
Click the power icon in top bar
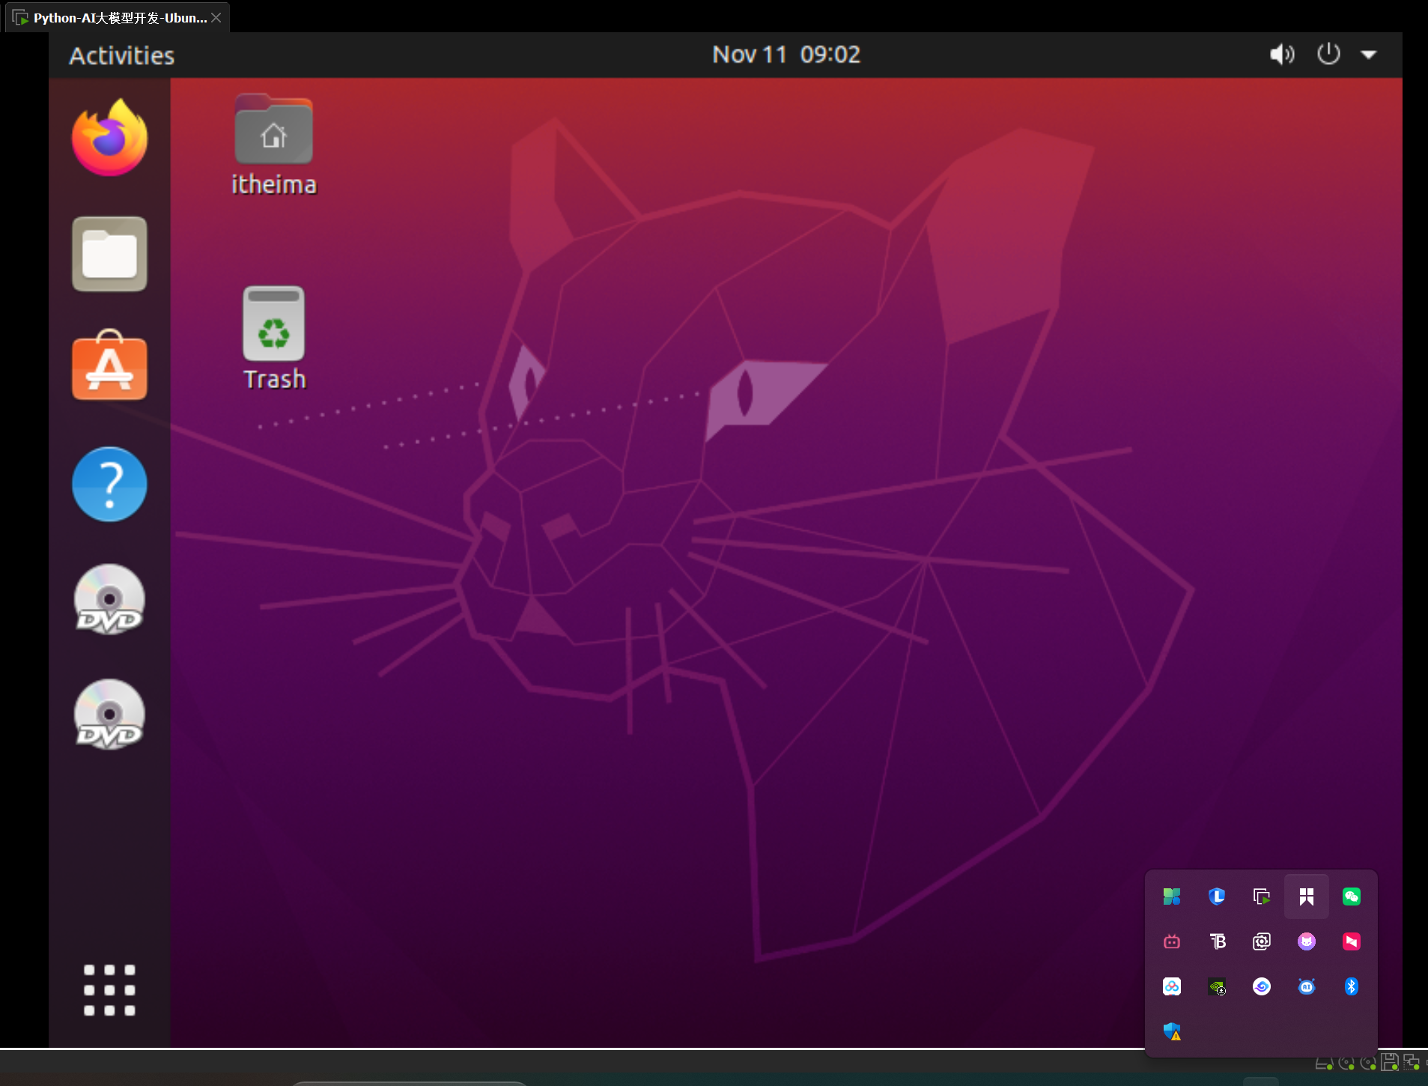coord(1328,54)
